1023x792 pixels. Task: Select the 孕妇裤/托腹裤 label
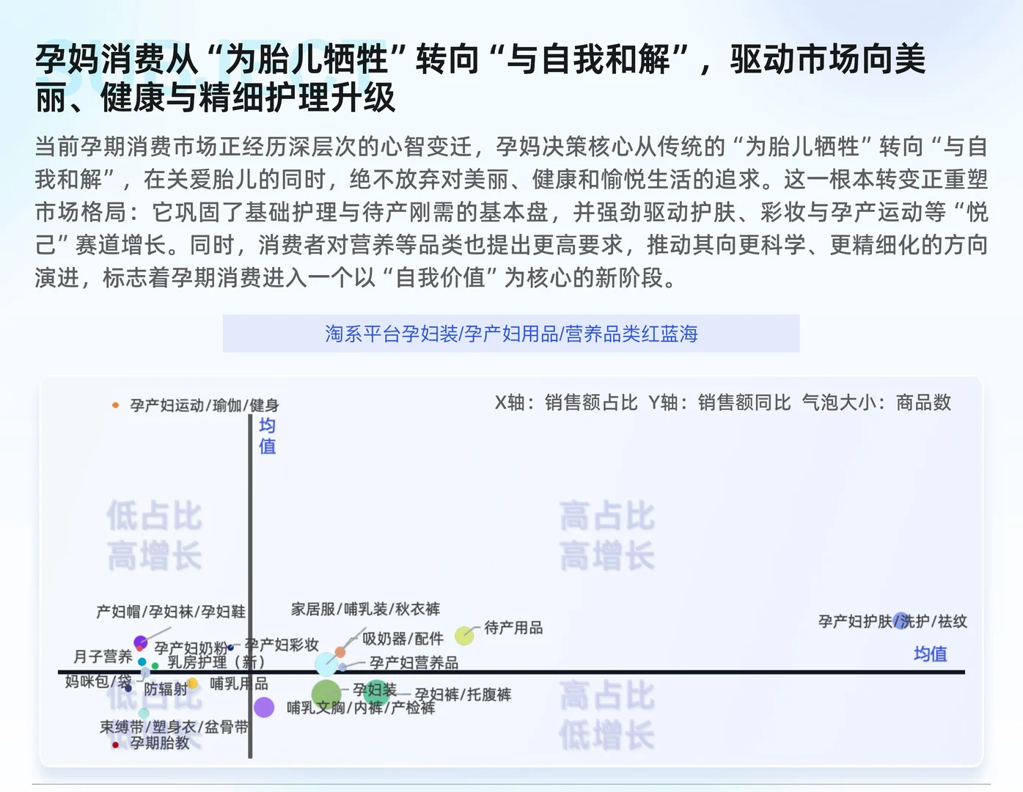[463, 694]
